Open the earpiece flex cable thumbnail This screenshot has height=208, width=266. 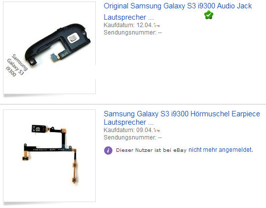tap(49, 155)
